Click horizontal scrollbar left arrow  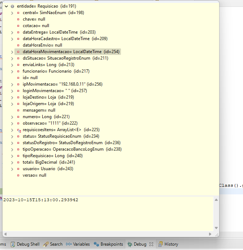point(5,234)
